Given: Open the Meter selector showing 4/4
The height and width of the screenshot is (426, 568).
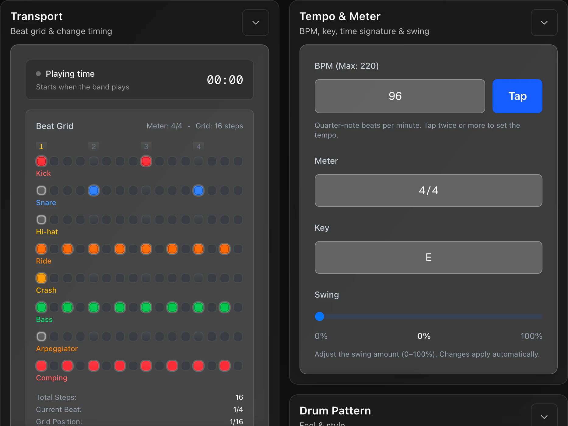Looking at the screenshot, I should click(x=428, y=190).
